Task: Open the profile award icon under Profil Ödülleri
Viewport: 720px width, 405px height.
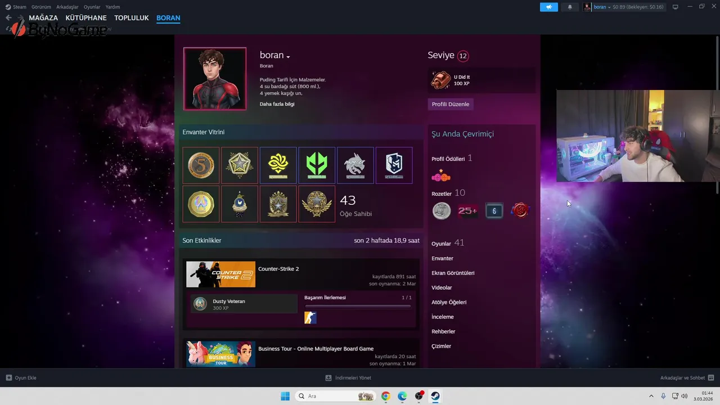Action: (441, 176)
